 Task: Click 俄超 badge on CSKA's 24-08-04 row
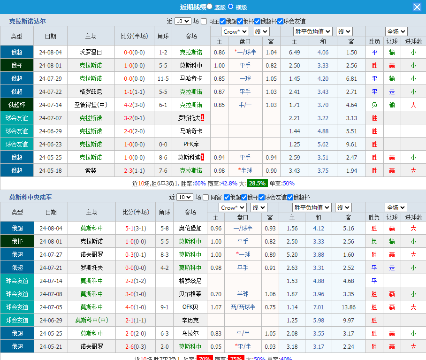coord(16,228)
